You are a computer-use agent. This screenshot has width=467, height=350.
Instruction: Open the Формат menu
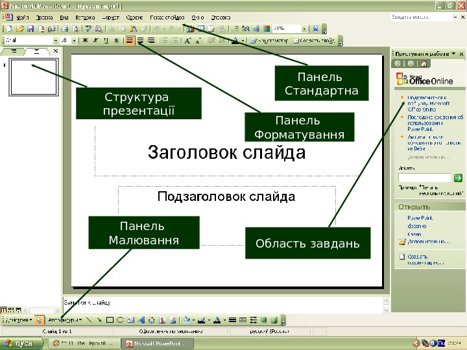pyautogui.click(x=110, y=17)
